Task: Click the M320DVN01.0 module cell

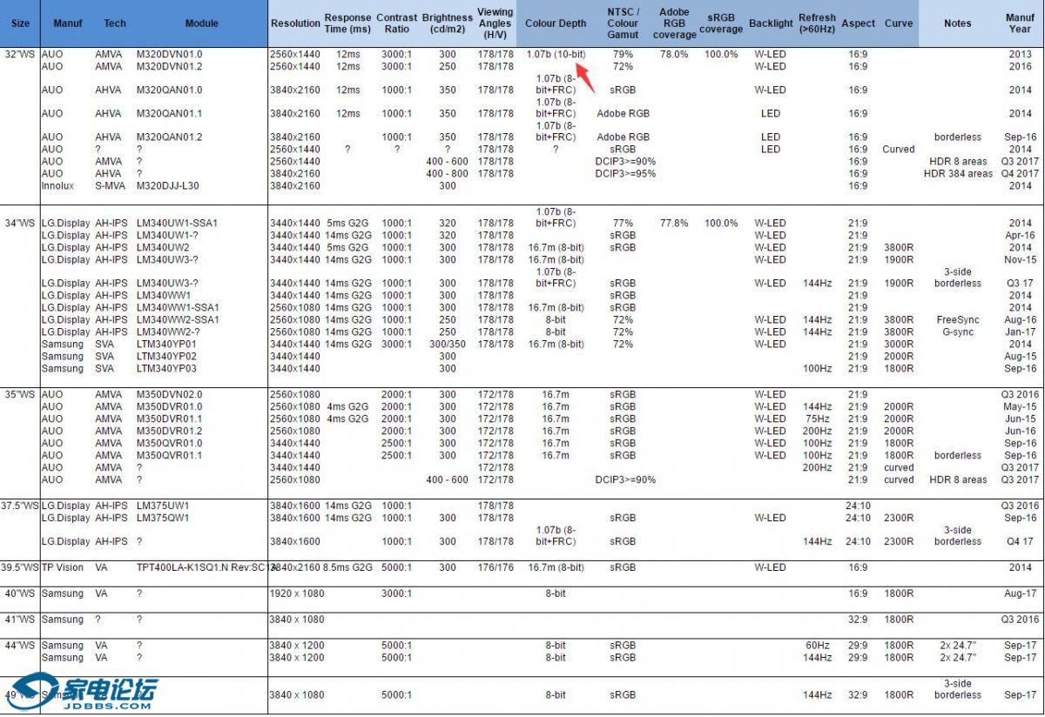Action: [169, 54]
